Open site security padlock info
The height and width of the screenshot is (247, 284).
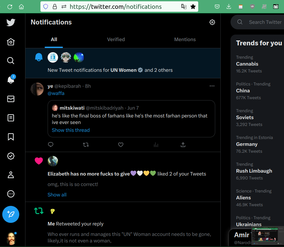(x=55, y=7)
